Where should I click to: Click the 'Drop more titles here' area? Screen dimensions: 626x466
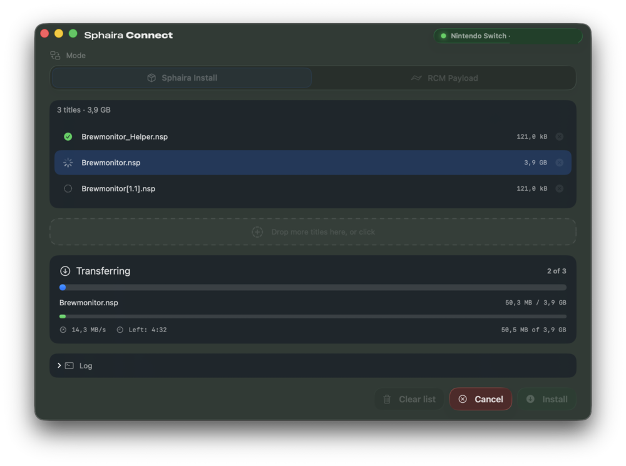click(x=312, y=232)
